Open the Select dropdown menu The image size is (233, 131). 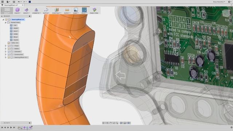(x=84, y=13)
